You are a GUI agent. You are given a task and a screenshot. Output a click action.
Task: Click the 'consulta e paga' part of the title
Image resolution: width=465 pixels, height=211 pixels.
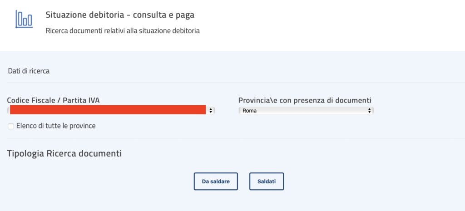(163, 15)
